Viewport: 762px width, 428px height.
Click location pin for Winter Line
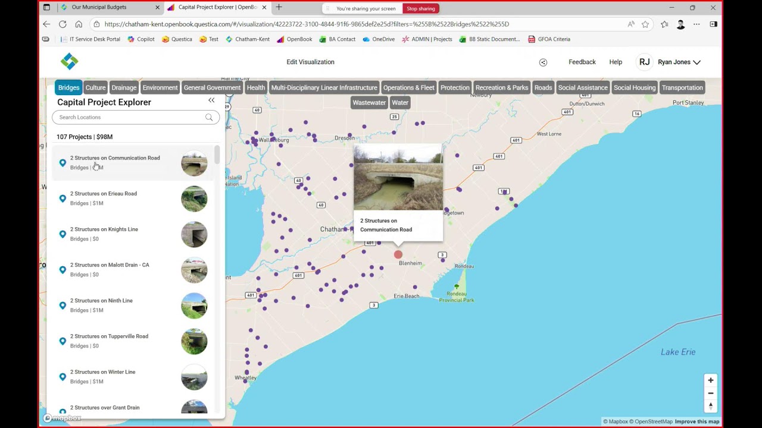point(63,377)
